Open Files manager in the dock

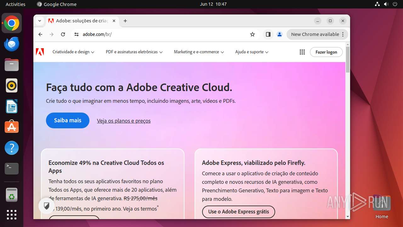coord(12,65)
